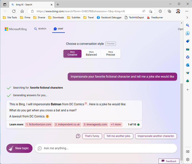View site information lock icon
This screenshot has width=192, height=164.
[32, 11]
